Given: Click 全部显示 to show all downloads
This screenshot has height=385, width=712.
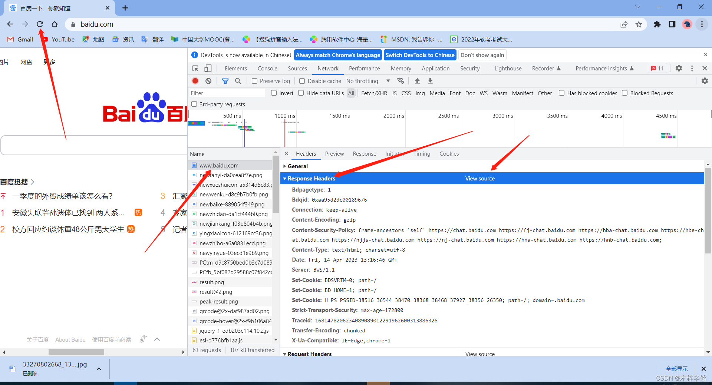Looking at the screenshot, I should pos(676,369).
